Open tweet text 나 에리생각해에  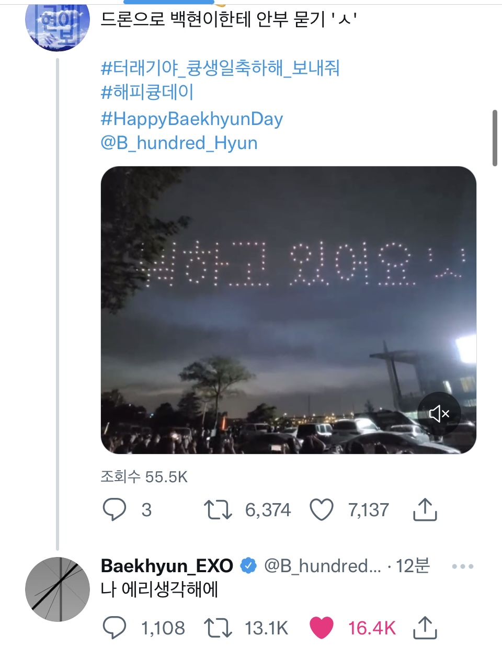[159, 589]
